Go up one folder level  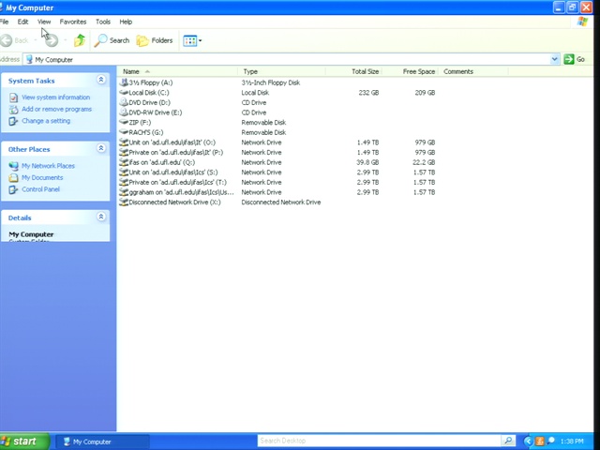tap(80, 40)
